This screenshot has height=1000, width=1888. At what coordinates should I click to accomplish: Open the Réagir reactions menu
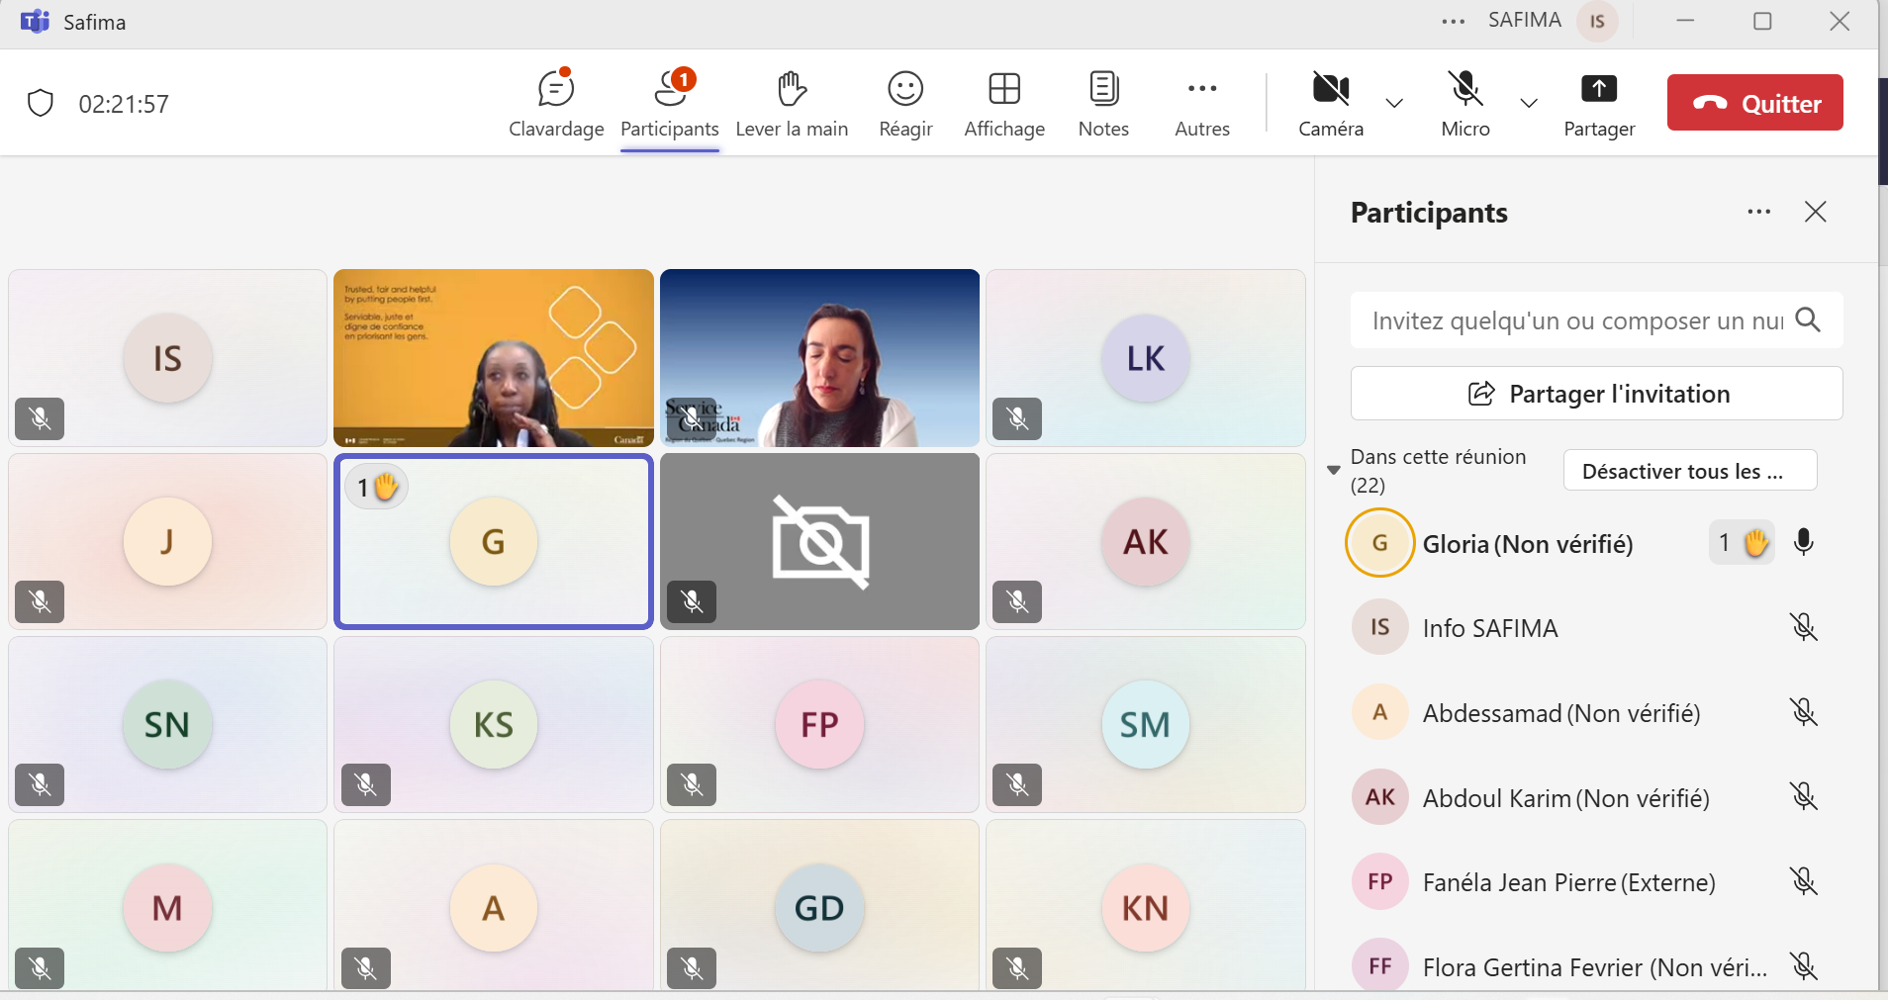click(x=905, y=104)
